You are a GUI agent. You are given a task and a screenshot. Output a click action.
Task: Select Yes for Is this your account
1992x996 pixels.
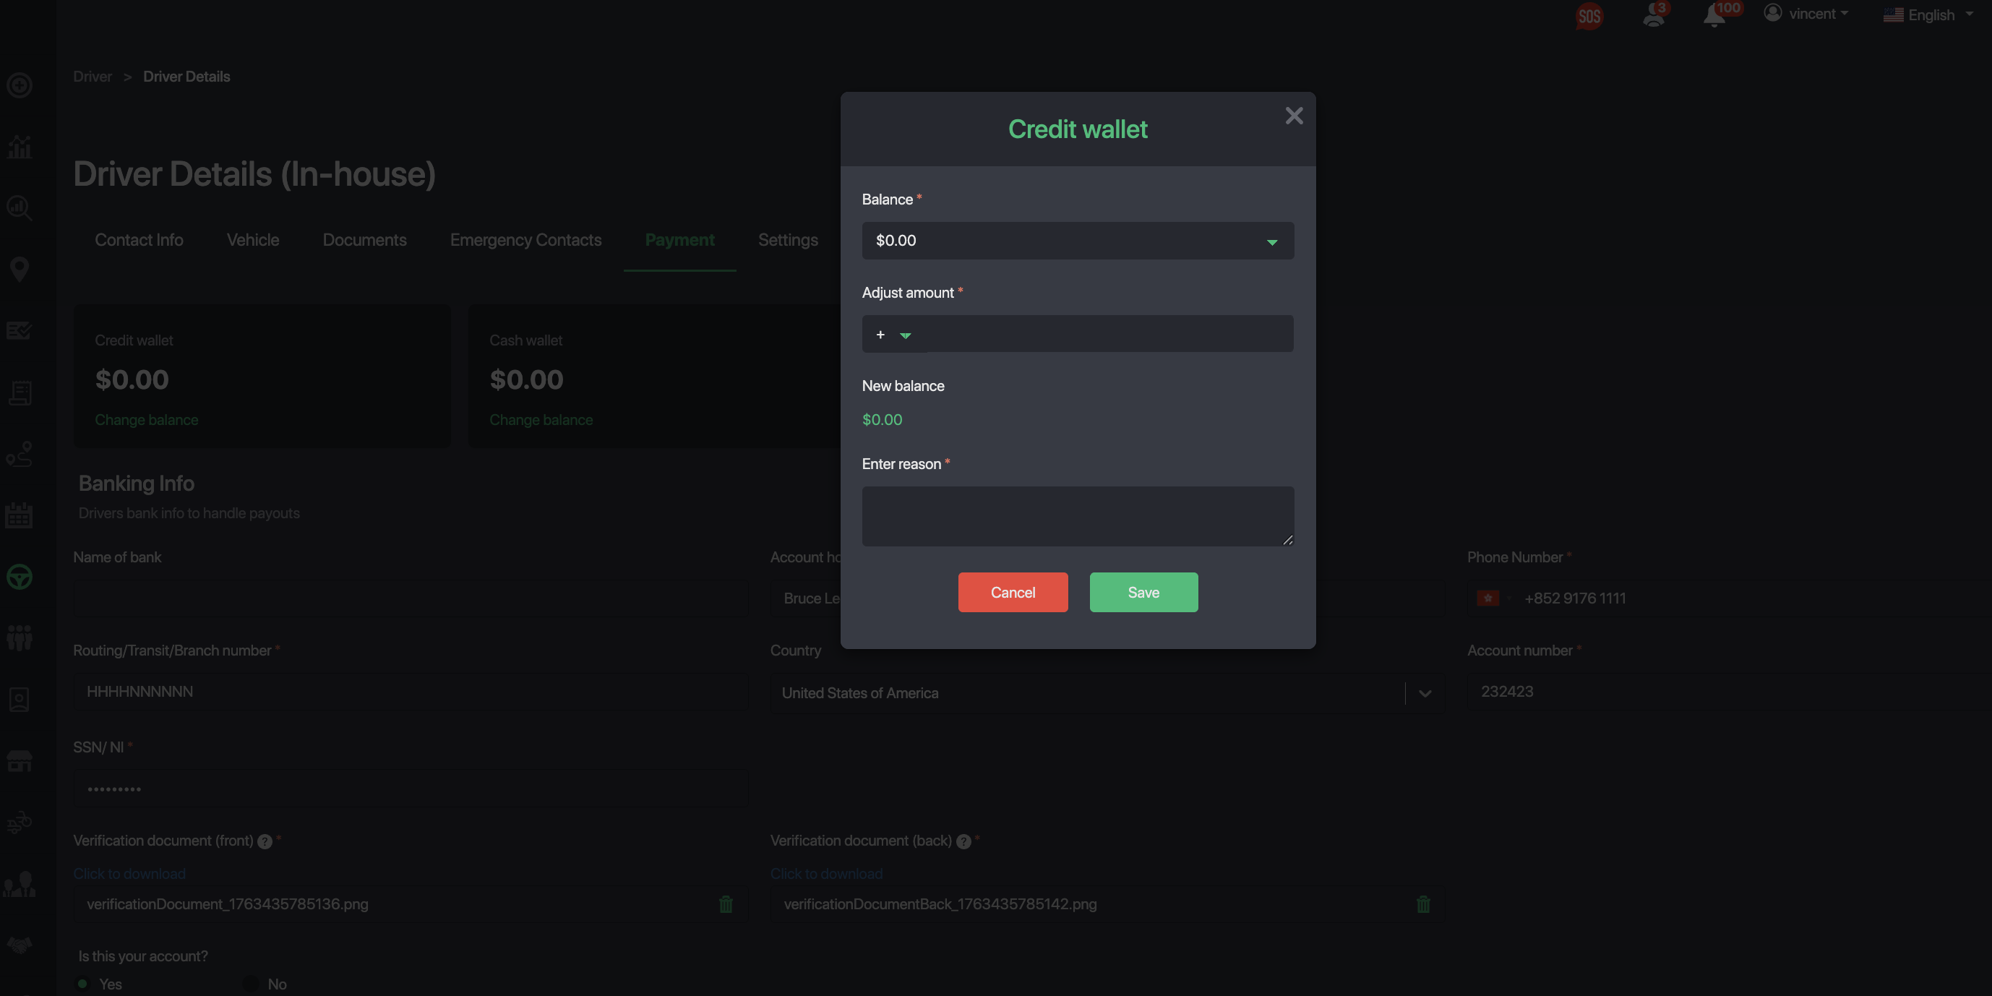coord(82,984)
